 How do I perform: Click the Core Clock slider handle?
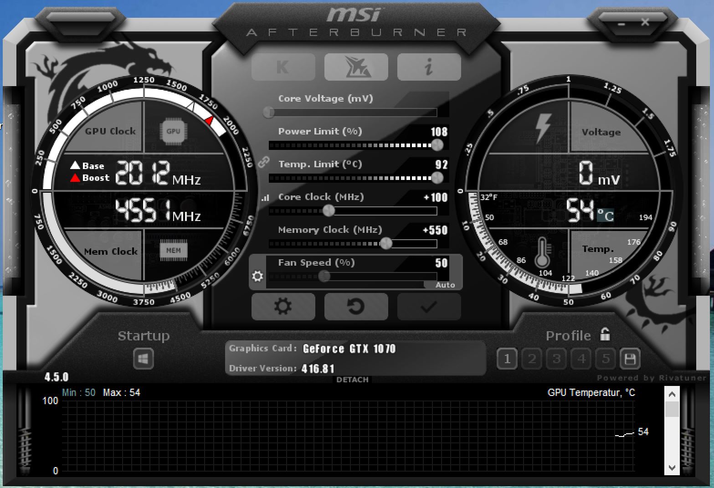point(329,211)
